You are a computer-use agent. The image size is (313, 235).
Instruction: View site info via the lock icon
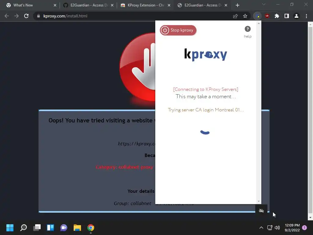coord(39,16)
